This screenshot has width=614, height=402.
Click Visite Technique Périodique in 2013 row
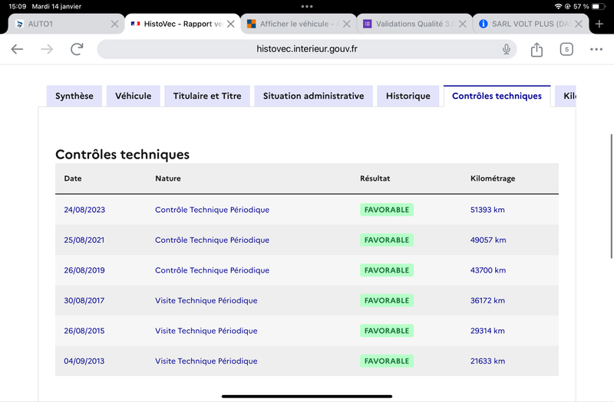click(x=206, y=361)
